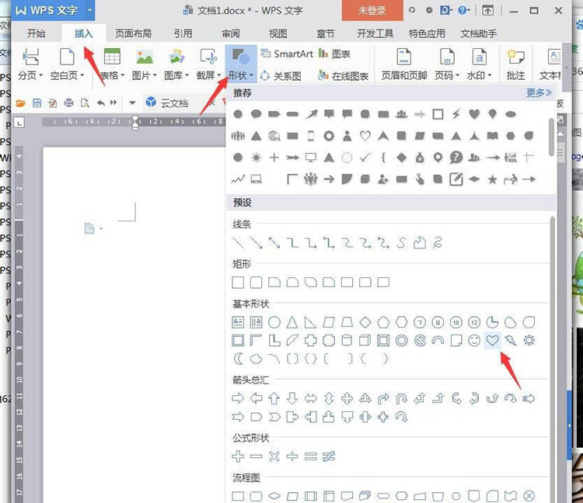Select the heart shape in basic shapes
Viewport: 583px width, 503px height.
pos(492,340)
